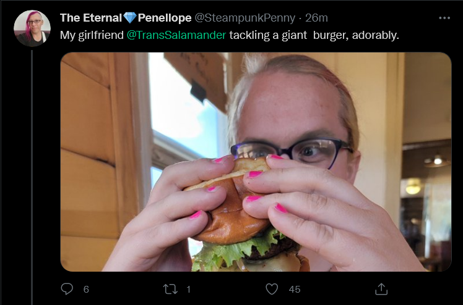Viewport: 463px width, 305px height.
Task: Open the share tweet upload-arrow icon
Action: click(x=381, y=289)
